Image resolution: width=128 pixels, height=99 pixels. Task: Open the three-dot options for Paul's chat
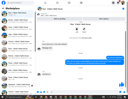29,14
